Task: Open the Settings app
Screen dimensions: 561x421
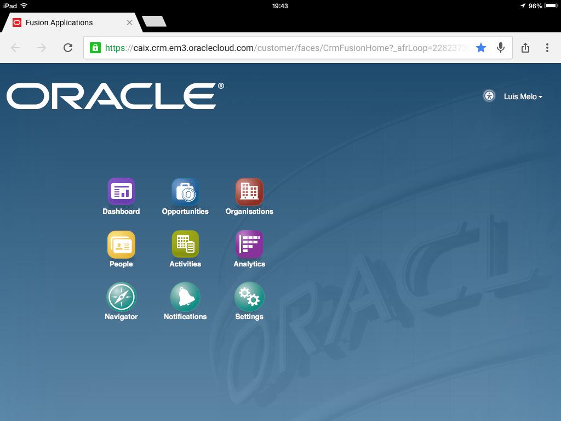Action: 249,297
